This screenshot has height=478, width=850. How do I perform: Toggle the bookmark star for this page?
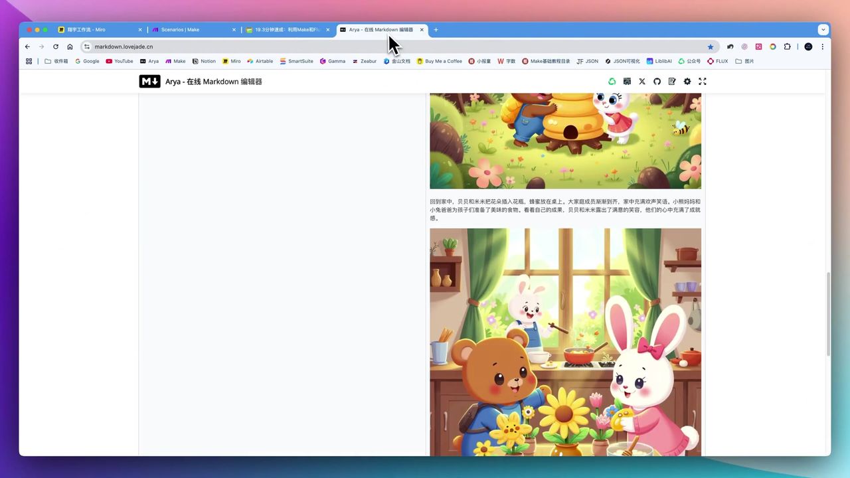[x=710, y=46]
